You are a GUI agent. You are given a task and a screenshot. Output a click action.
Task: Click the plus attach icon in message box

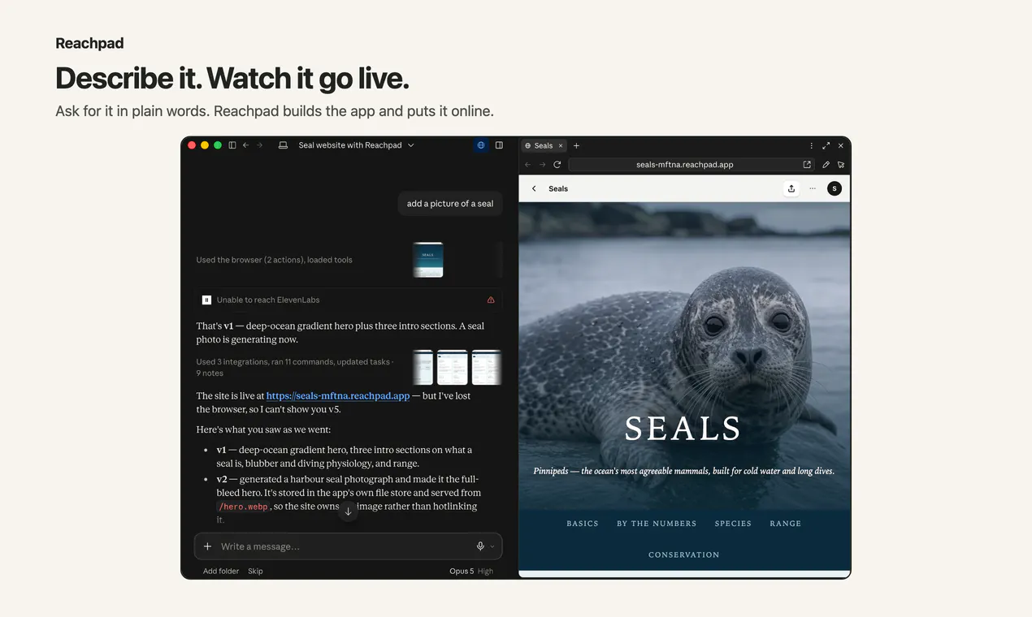point(207,546)
